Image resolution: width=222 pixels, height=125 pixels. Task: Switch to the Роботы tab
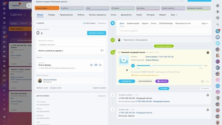[81, 15]
